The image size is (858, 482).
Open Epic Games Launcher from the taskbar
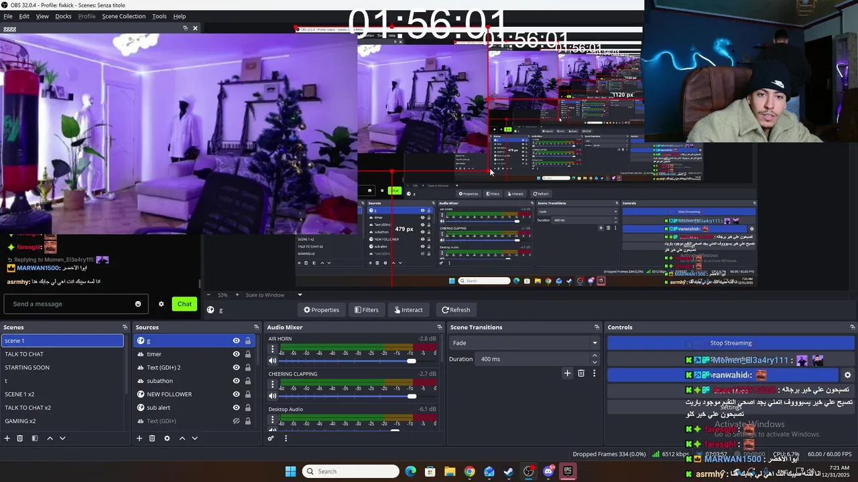tap(568, 471)
